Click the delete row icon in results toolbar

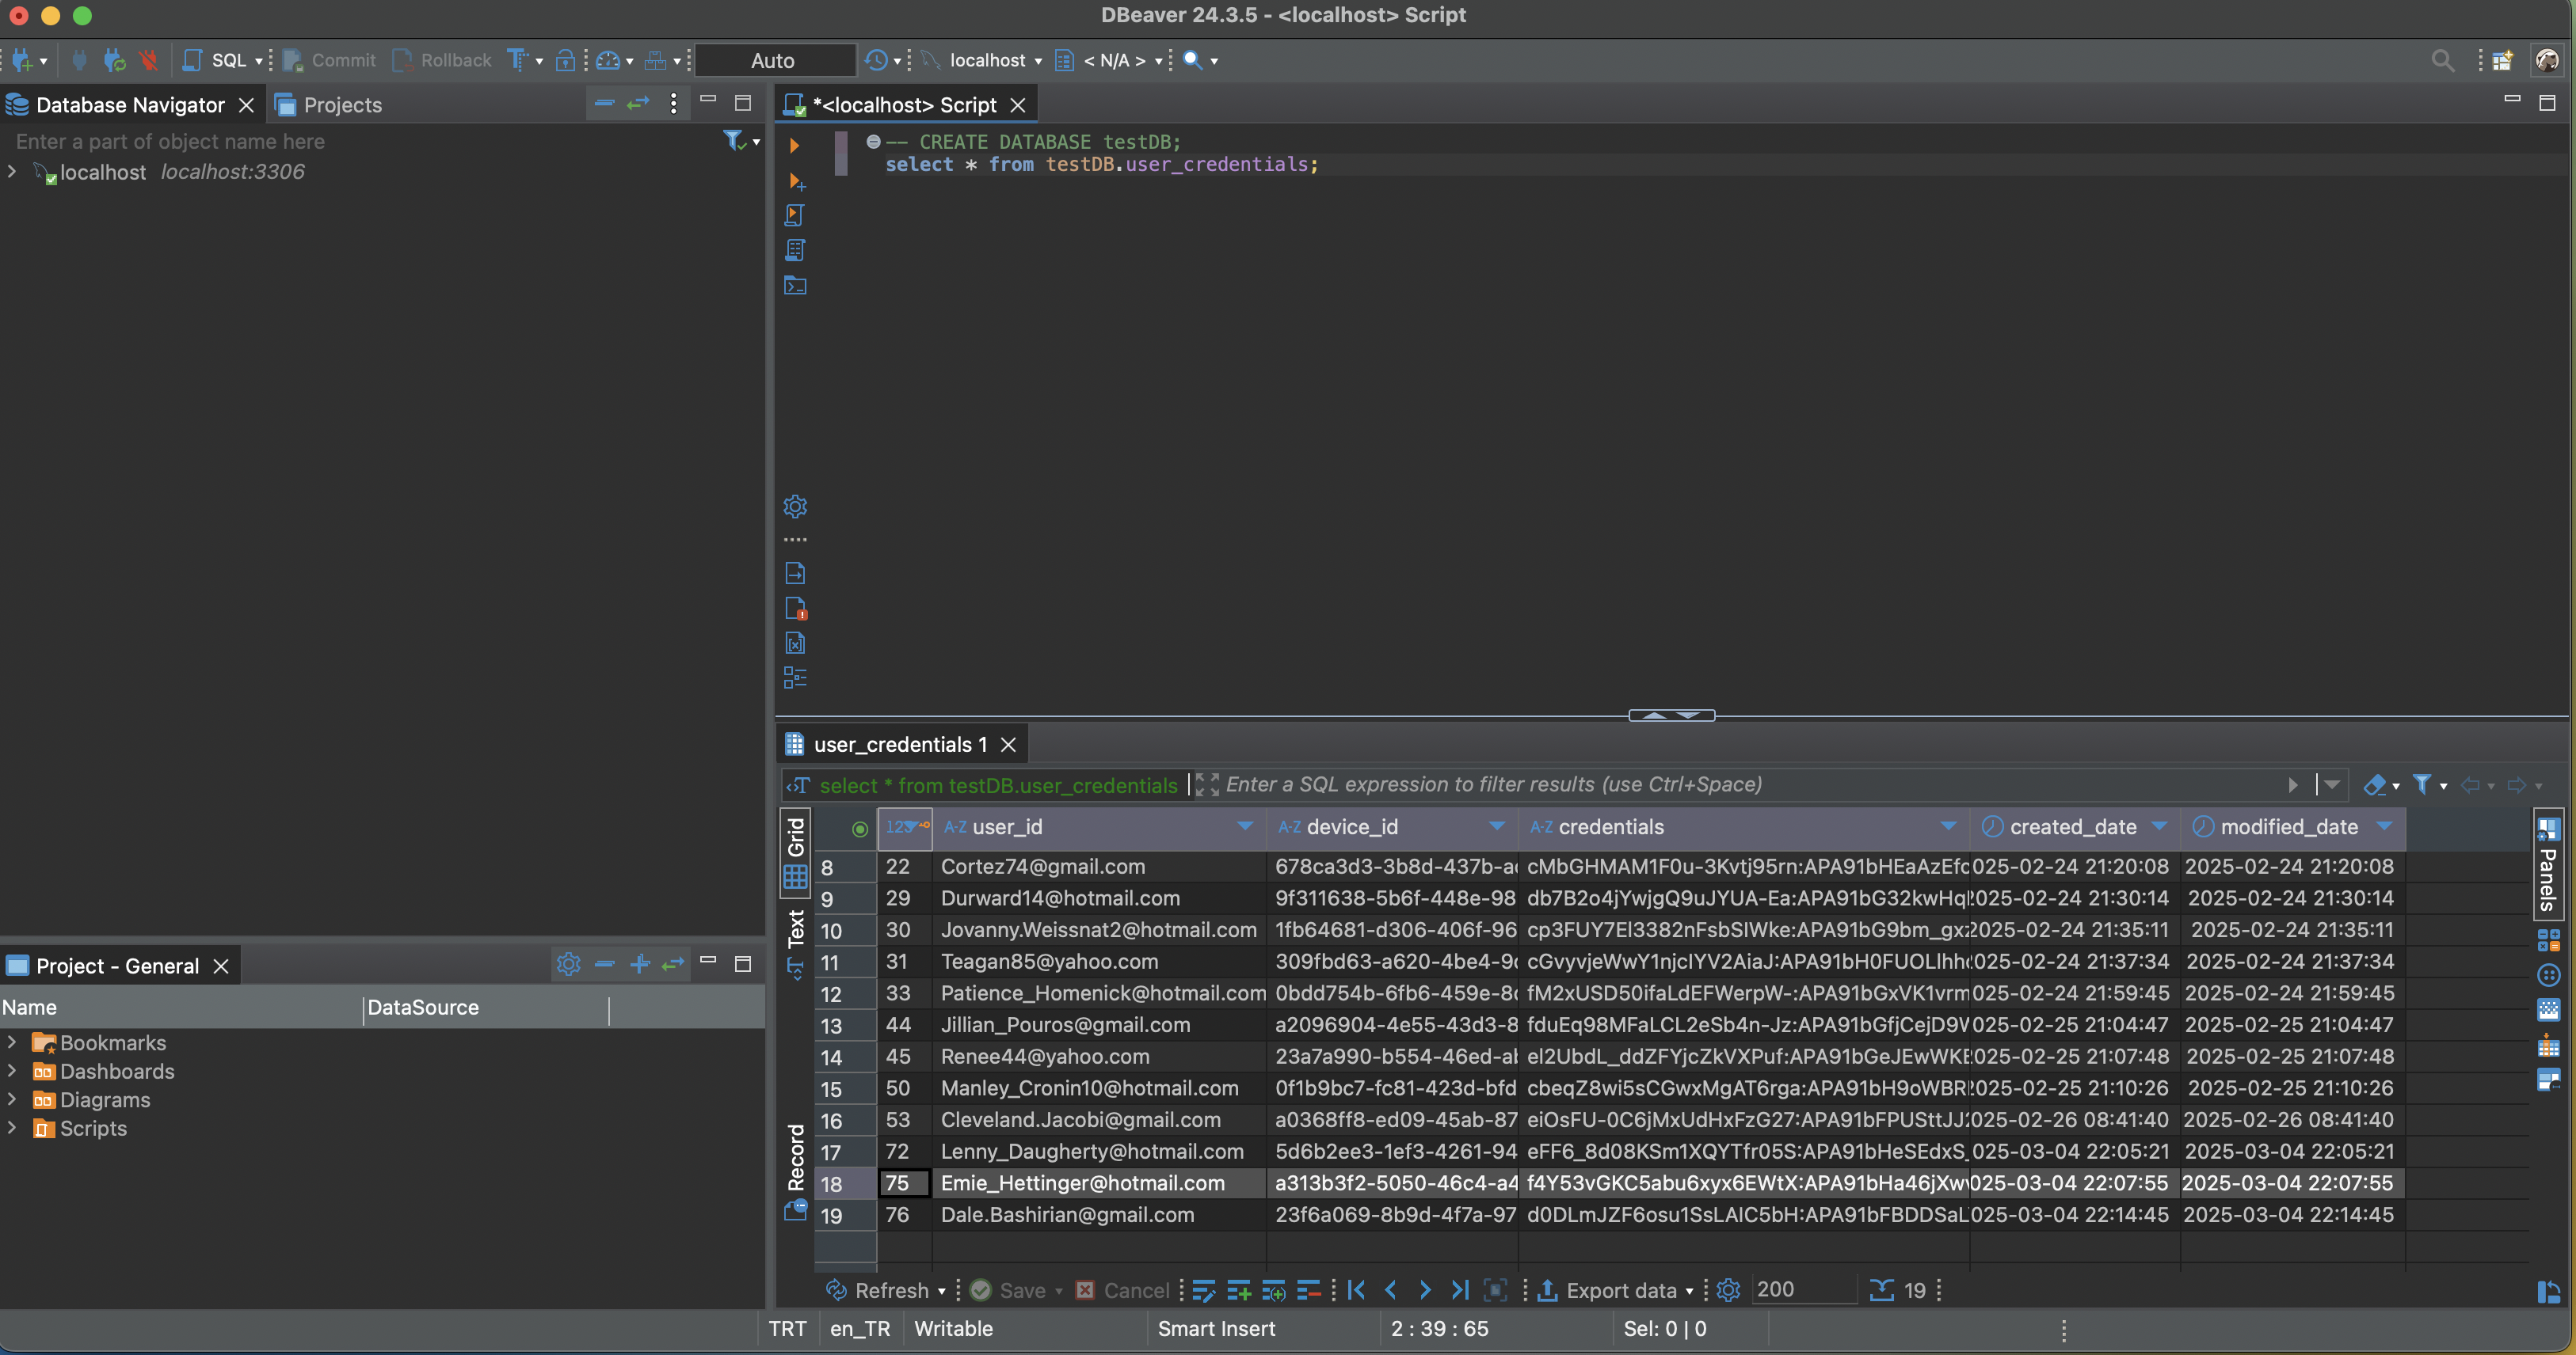point(1308,1290)
